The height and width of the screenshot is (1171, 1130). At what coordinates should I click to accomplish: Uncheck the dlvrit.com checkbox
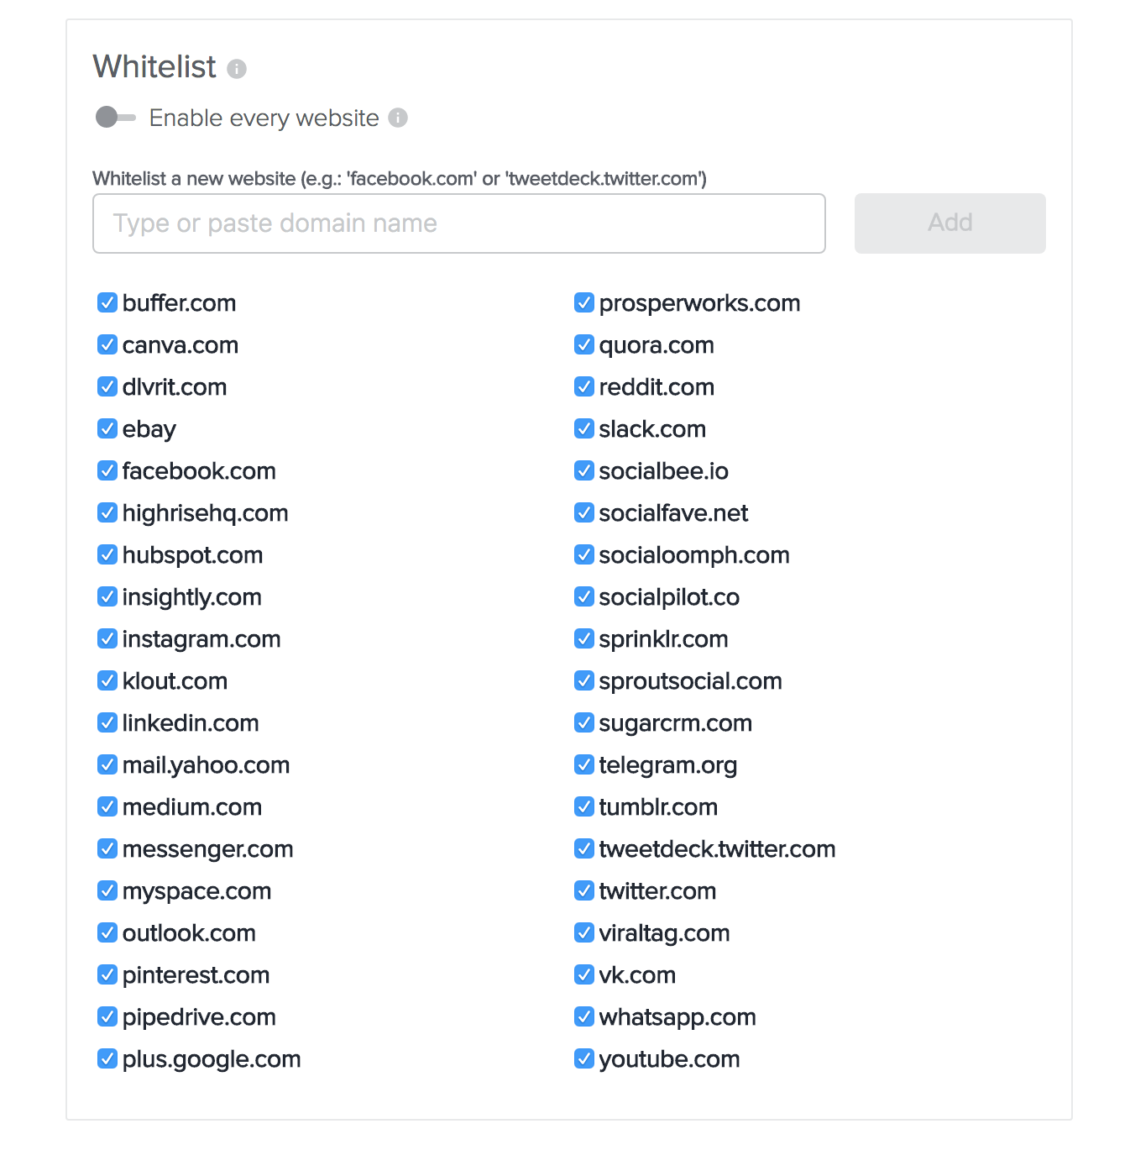(107, 386)
